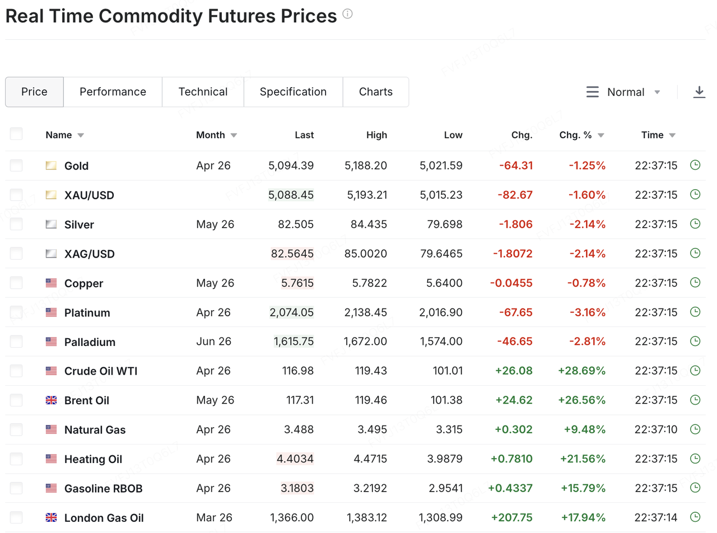Viewport: 717px width, 533px height.
Task: Sort by the Chg. % column arrow
Action: pos(601,135)
